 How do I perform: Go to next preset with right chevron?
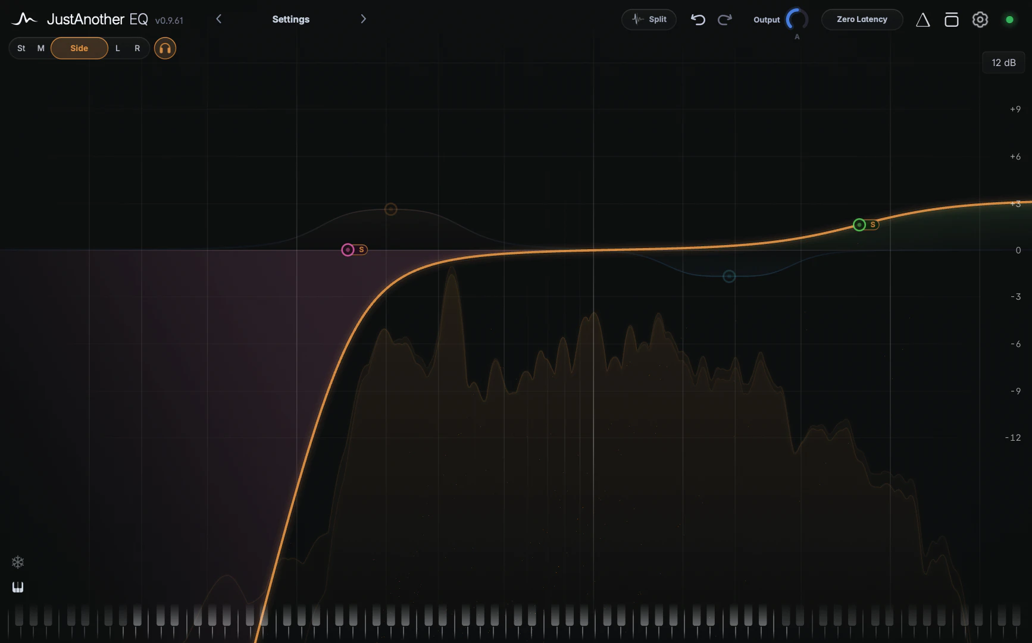click(x=363, y=19)
